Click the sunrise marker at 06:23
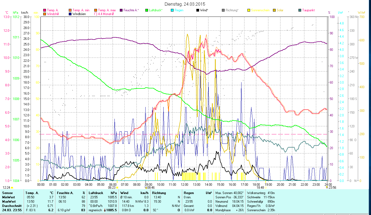371x215 pixels. (117, 187)
